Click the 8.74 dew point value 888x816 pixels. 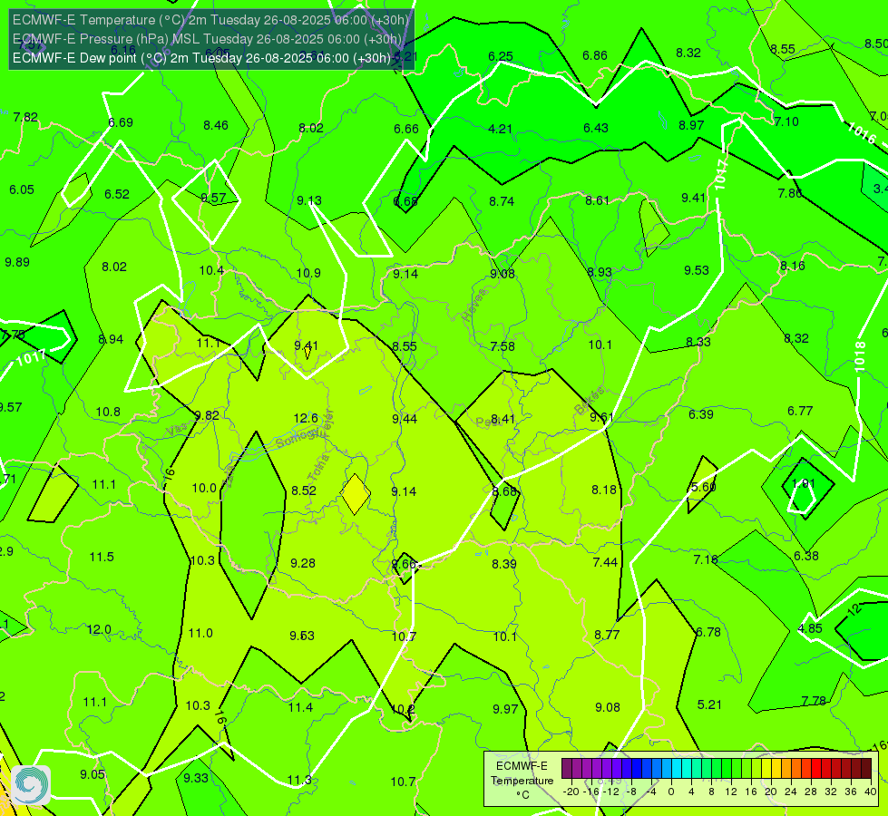502,201
